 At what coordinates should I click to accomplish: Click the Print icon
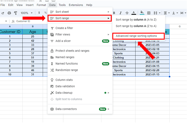pyautogui.click(x=9, y=13)
